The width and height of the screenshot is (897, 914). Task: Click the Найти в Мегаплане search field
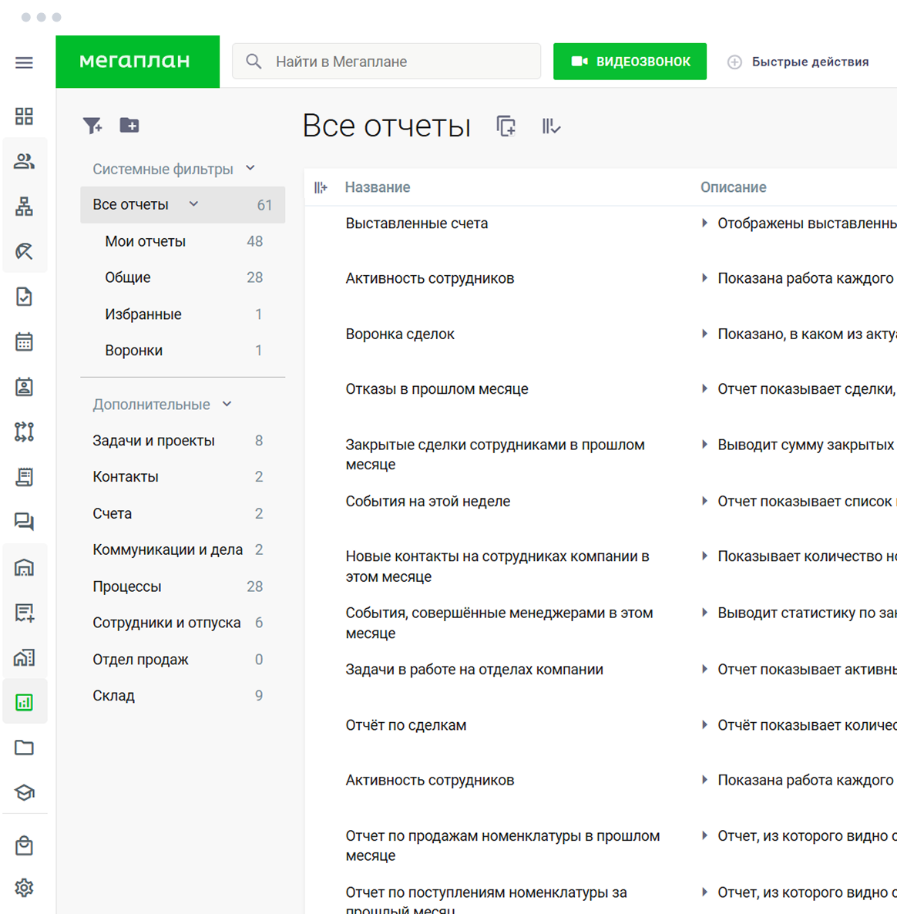pyautogui.click(x=386, y=61)
